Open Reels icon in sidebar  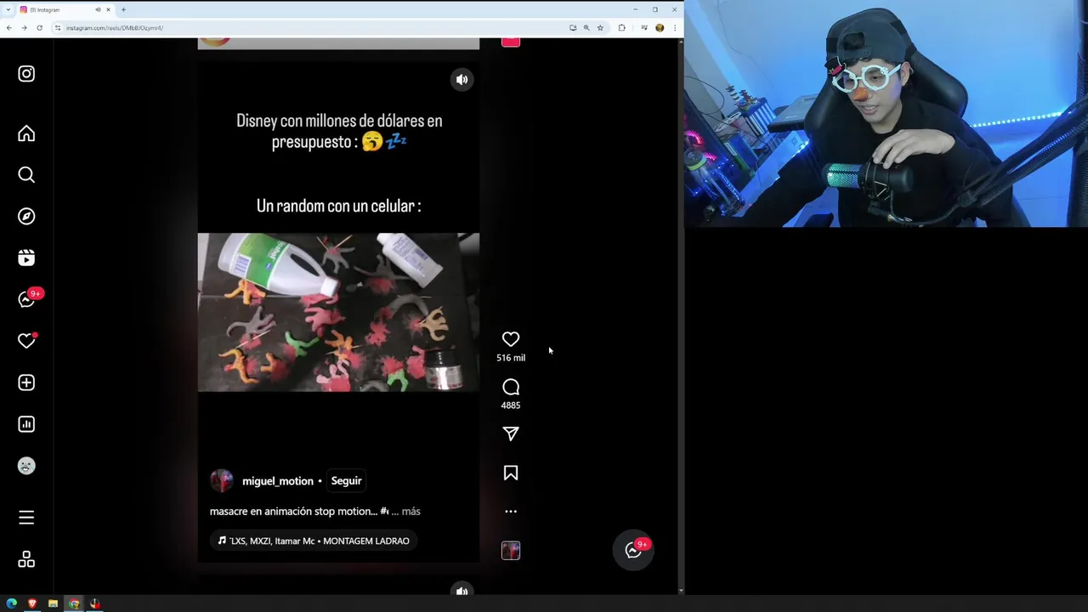(x=26, y=258)
